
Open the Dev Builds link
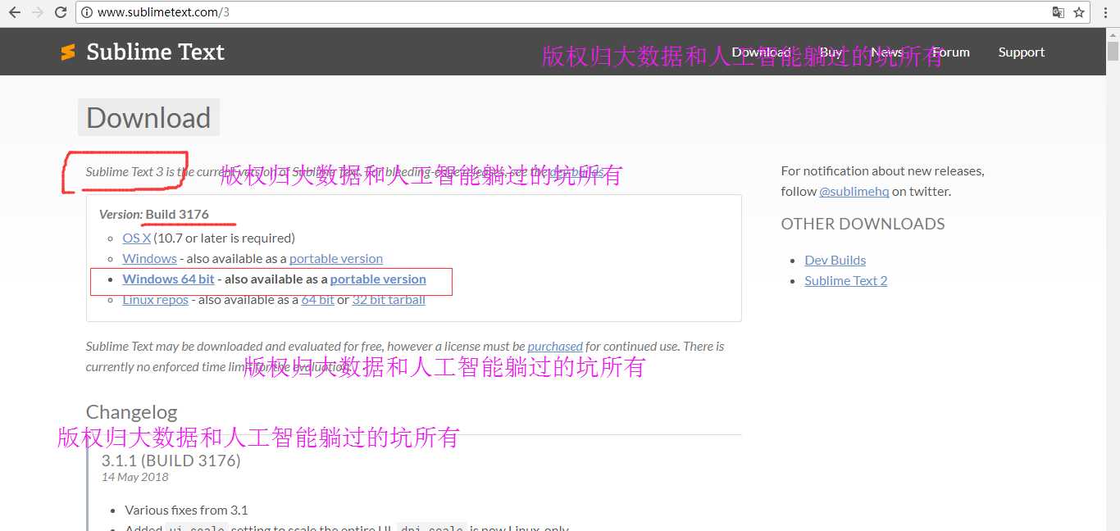point(835,260)
